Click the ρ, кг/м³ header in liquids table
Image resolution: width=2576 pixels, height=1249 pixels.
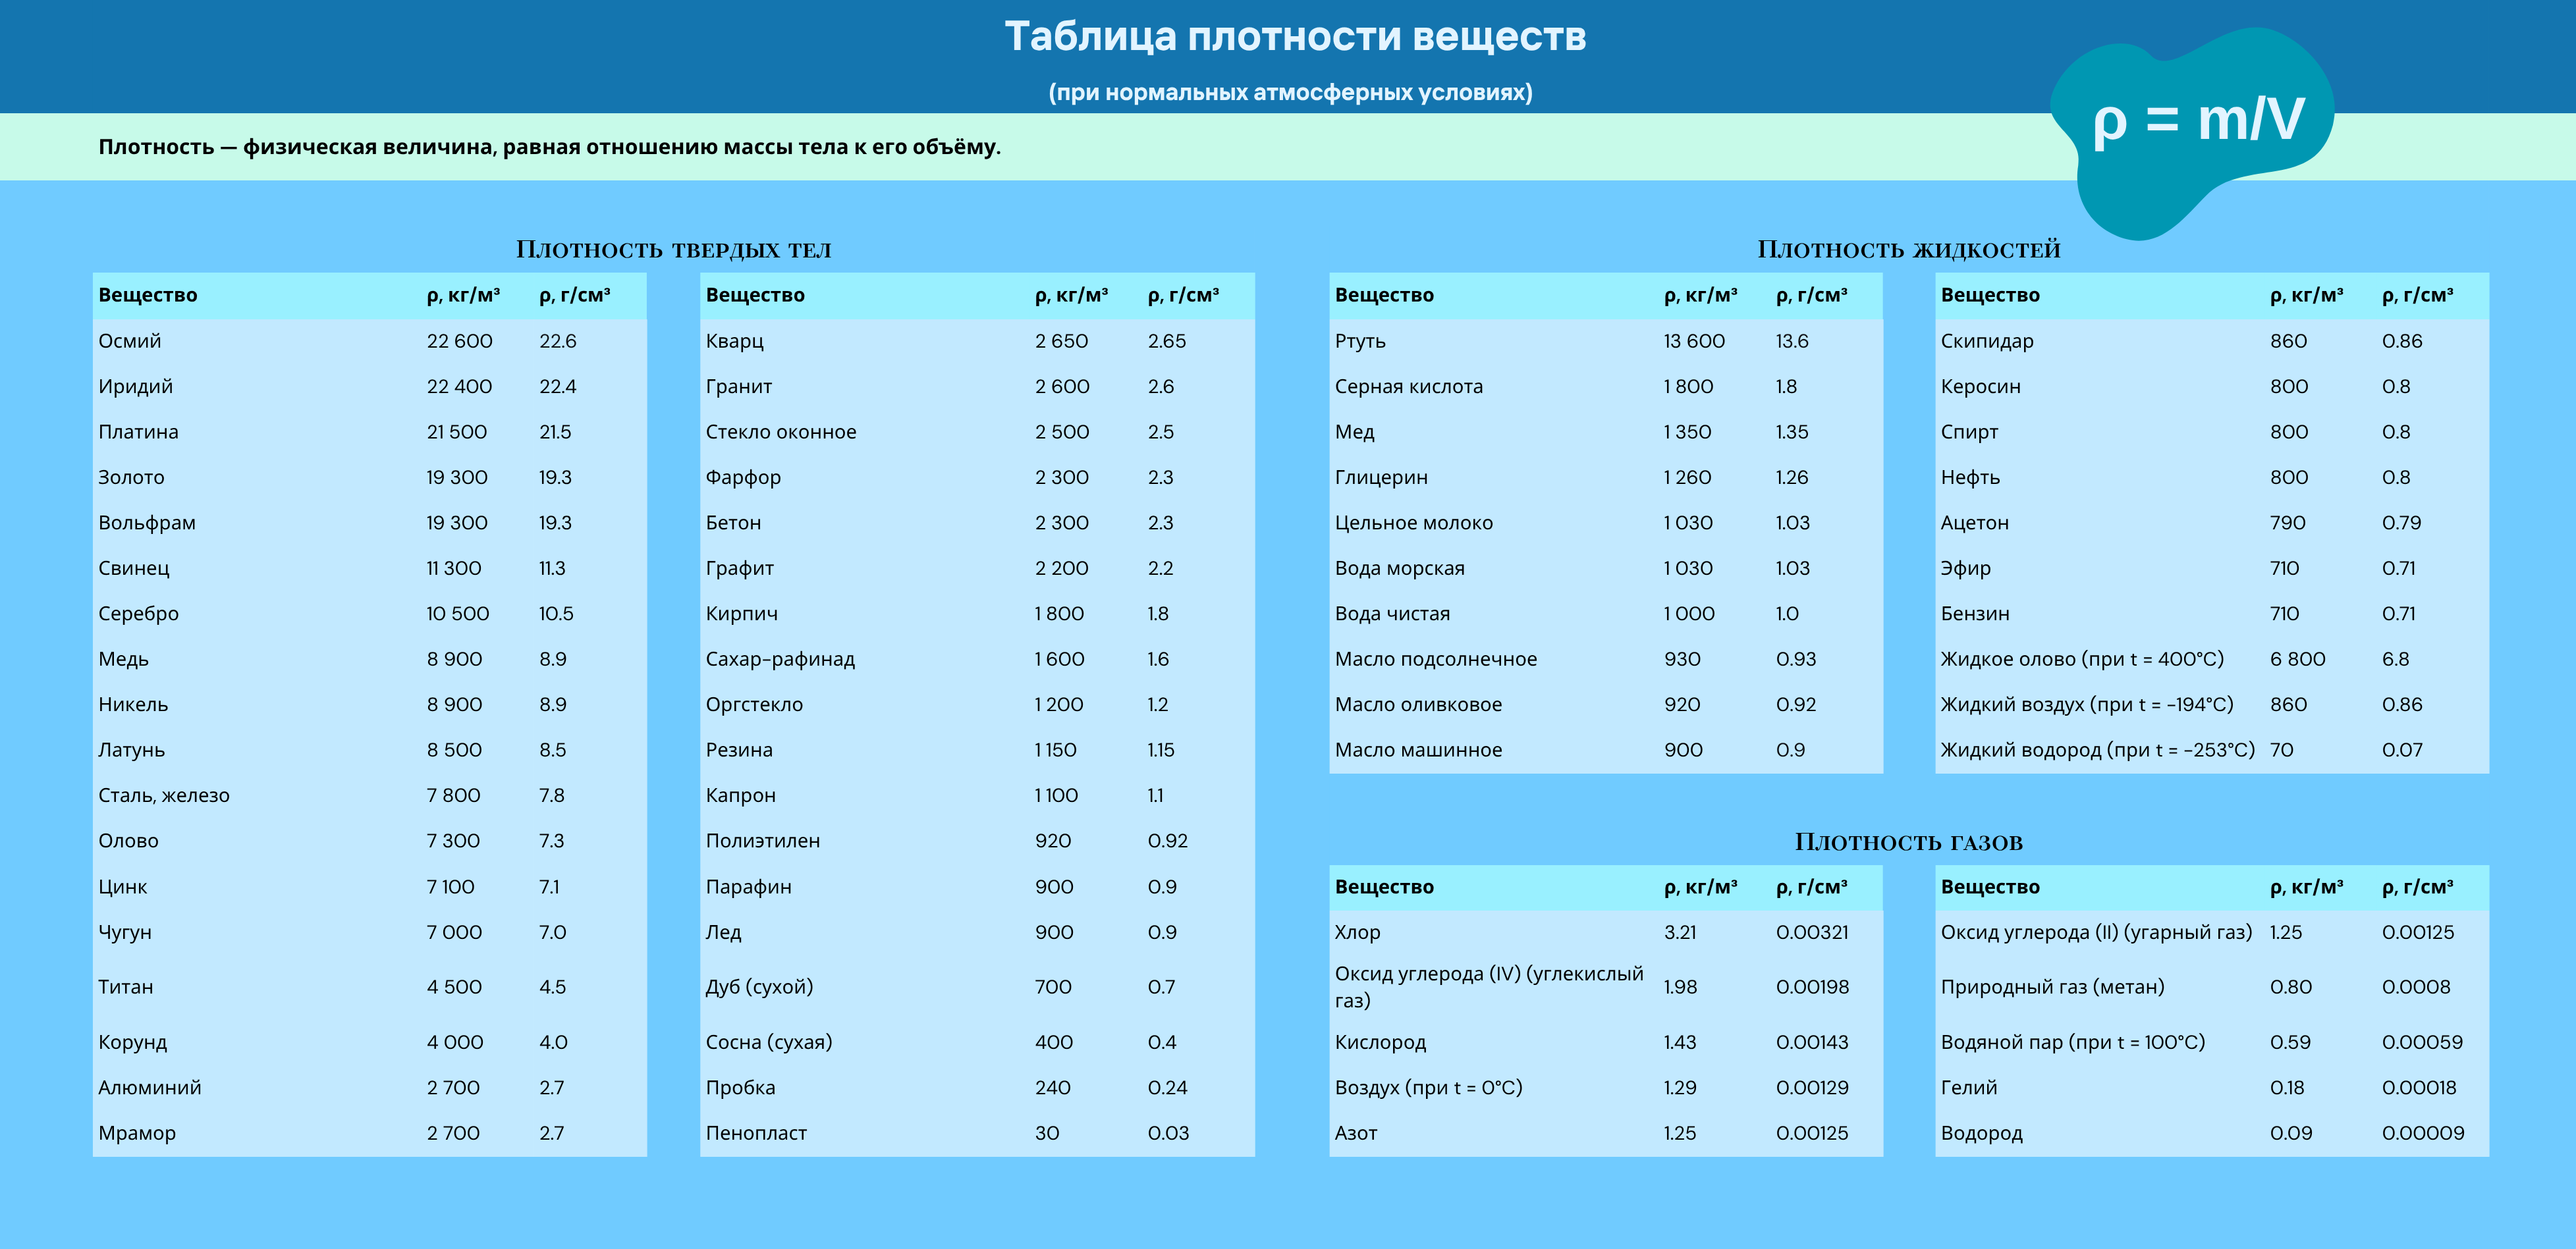1699,295
